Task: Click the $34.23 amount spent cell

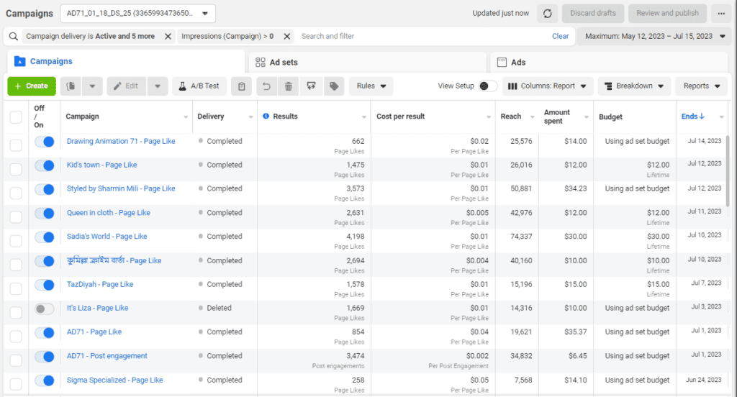Action: point(575,188)
